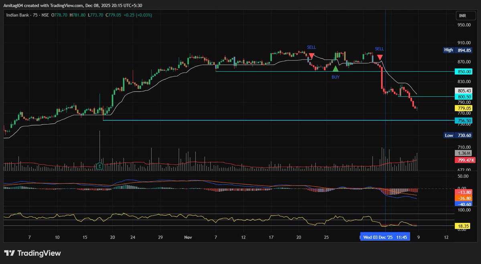Click the orange -26.80 signal line label

coord(464,198)
